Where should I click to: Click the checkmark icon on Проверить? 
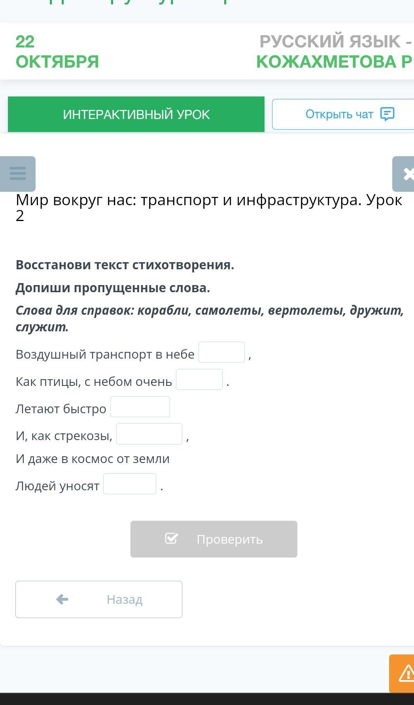(171, 539)
